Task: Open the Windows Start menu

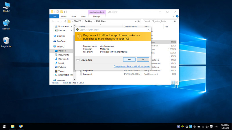Action: [x=4, y=127]
